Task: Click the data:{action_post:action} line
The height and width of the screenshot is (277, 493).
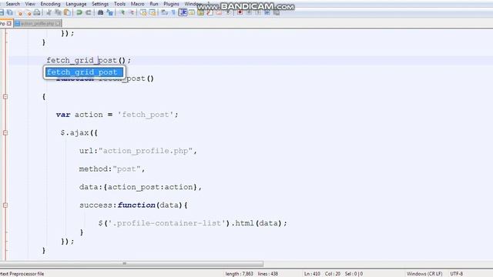Action: tap(140, 187)
